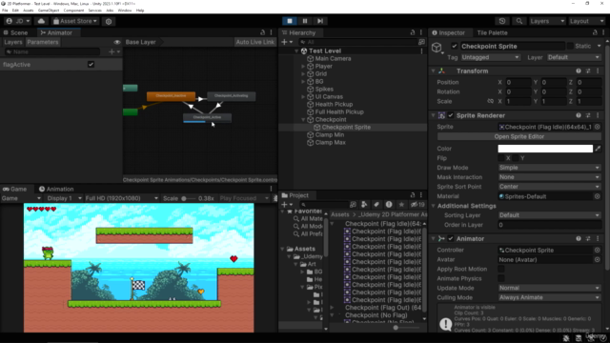The width and height of the screenshot is (610, 343).
Task: Click Open Sprite Editor button
Action: 518,137
